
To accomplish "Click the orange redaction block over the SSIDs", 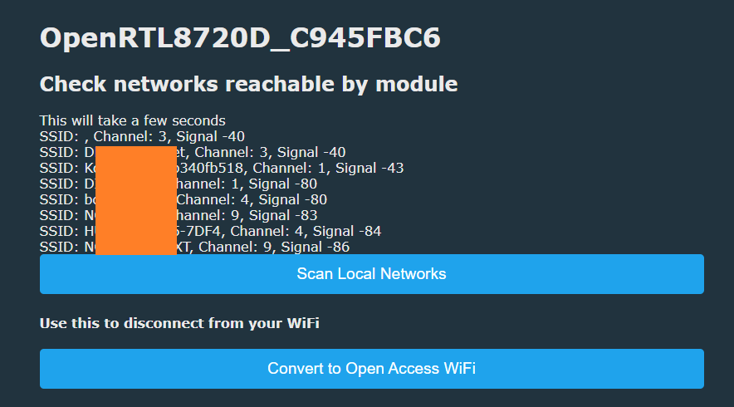I will click(x=136, y=200).
